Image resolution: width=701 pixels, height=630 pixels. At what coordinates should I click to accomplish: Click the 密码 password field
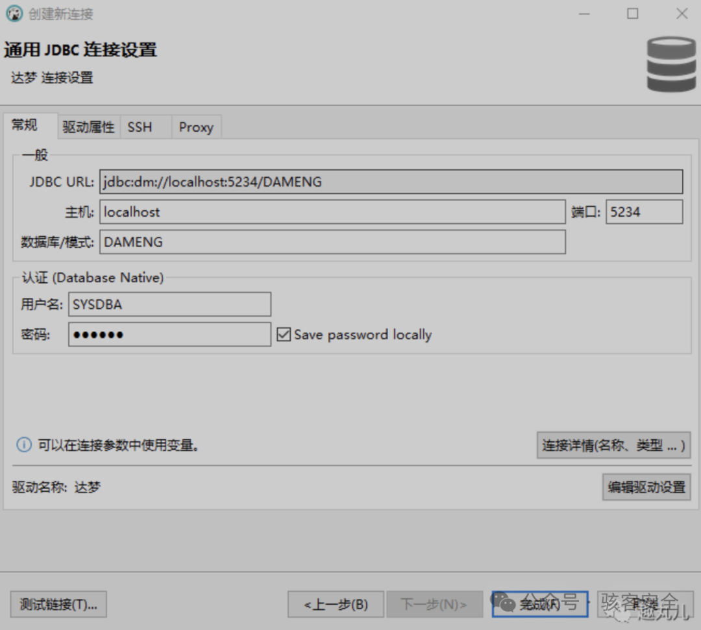point(169,334)
